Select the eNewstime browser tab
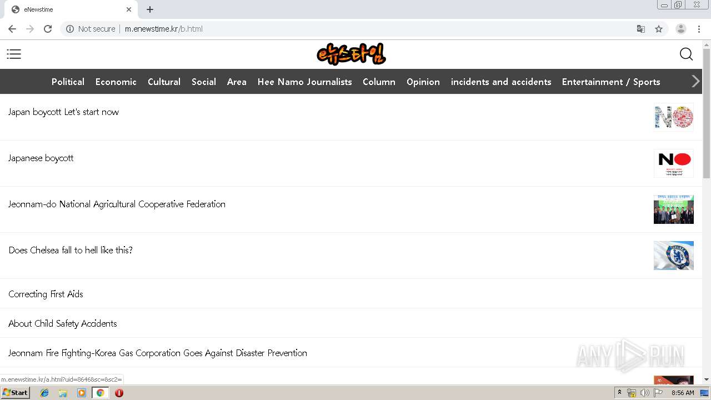The height and width of the screenshot is (400, 711). pyautogui.click(x=71, y=9)
